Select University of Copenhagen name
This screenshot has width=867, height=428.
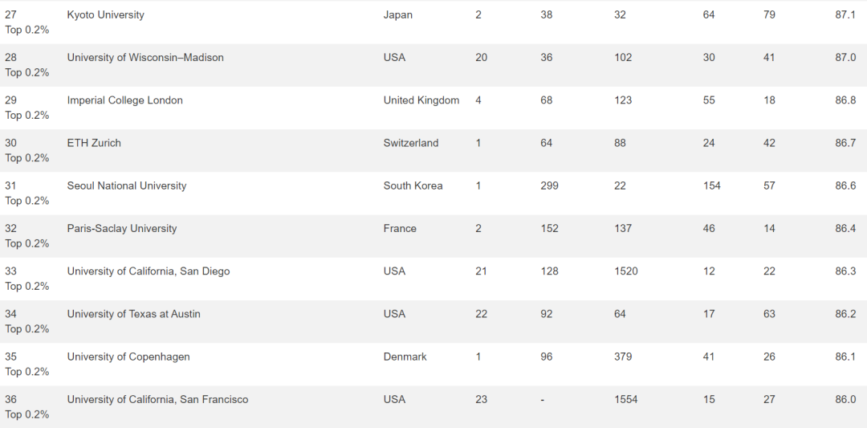click(128, 357)
